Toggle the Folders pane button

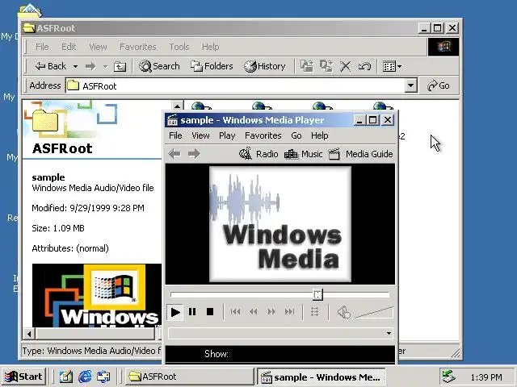coord(212,66)
